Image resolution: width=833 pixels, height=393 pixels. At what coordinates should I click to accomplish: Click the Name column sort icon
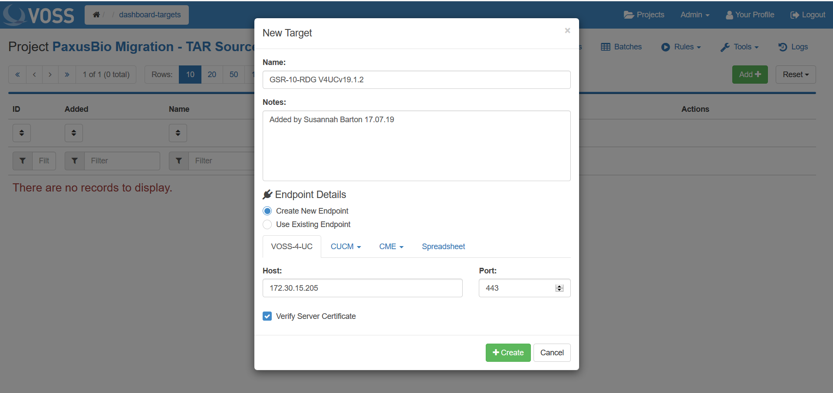click(x=178, y=133)
